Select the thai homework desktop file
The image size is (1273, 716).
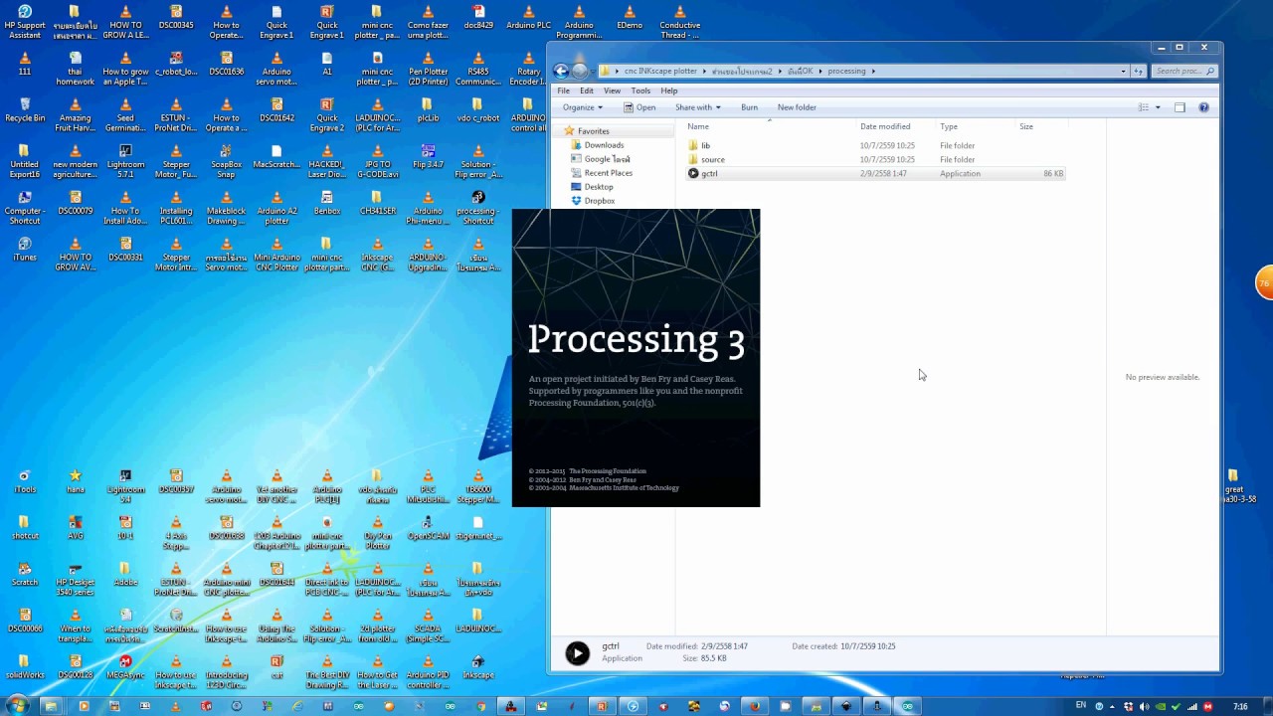(76, 69)
